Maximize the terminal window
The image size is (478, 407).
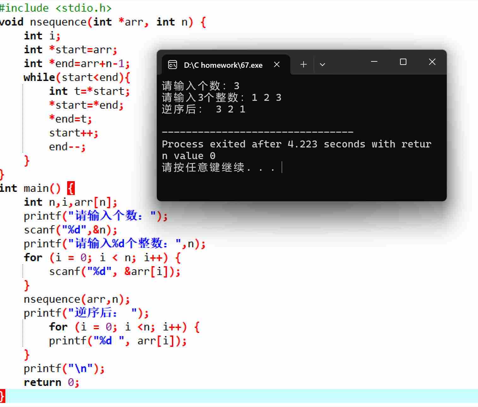click(x=403, y=62)
